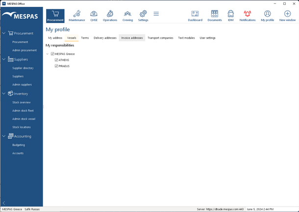Click the MESPAS logo
Screen dimensions: 299x212
(20, 16)
